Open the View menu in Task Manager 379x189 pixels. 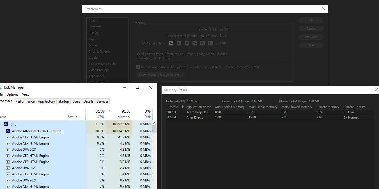[x=26, y=94]
